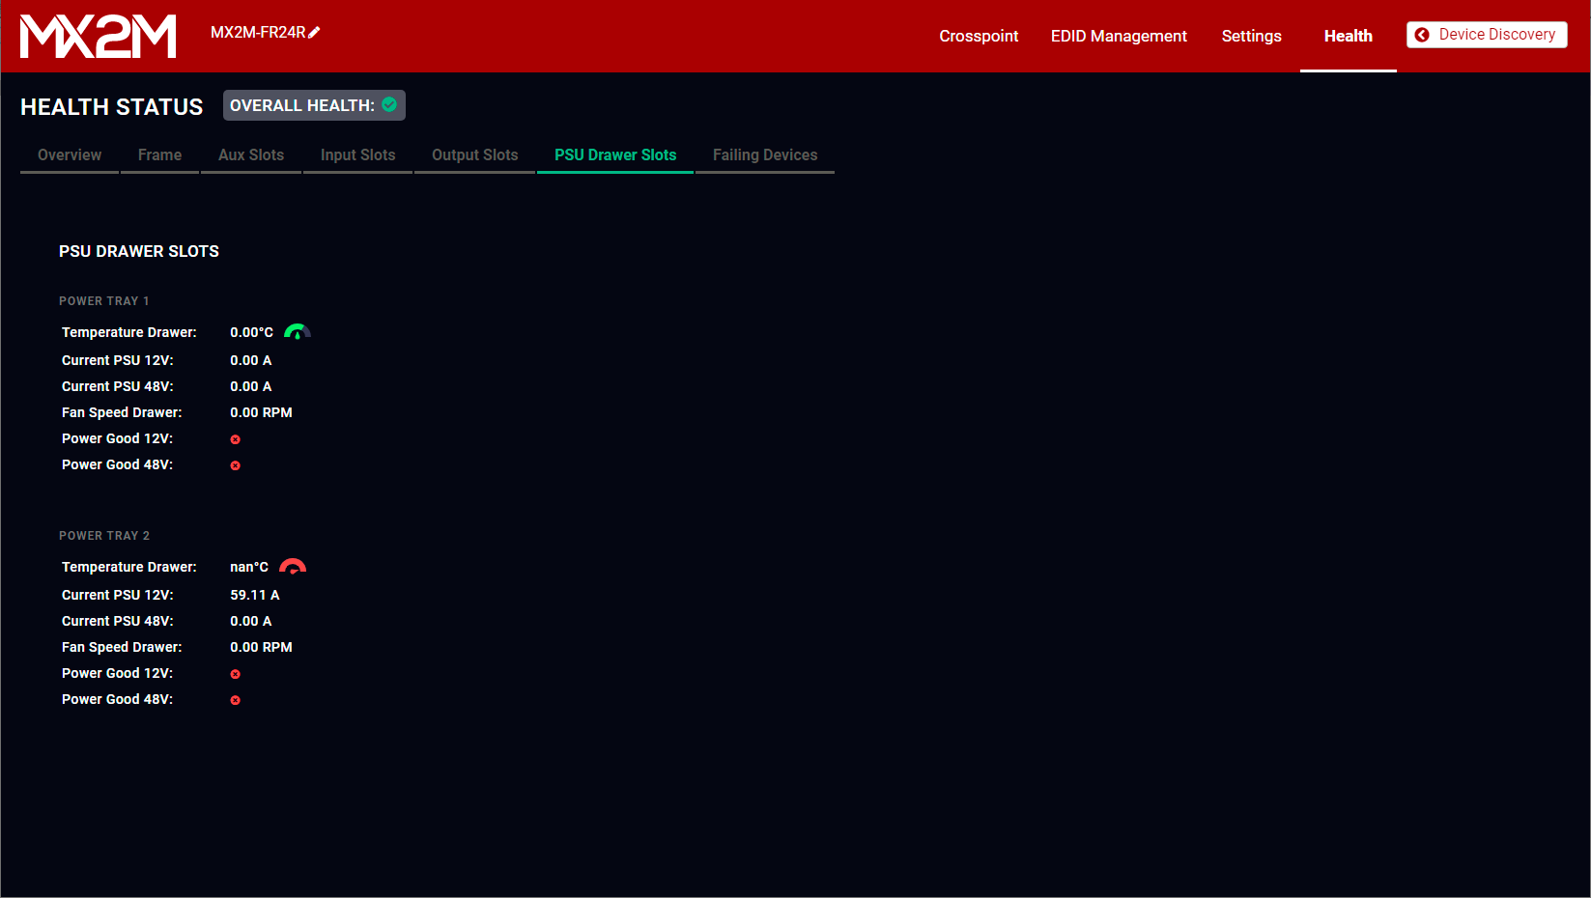Switch to the Overview tab

click(x=70, y=154)
